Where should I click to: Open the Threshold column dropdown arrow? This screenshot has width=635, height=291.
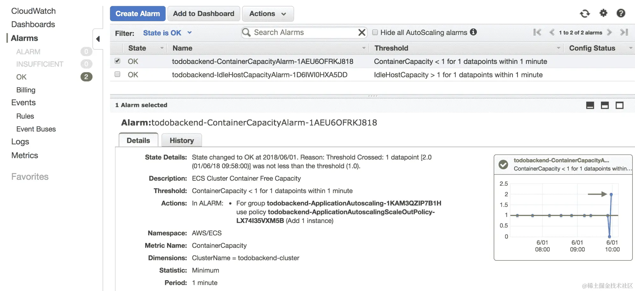click(558, 48)
